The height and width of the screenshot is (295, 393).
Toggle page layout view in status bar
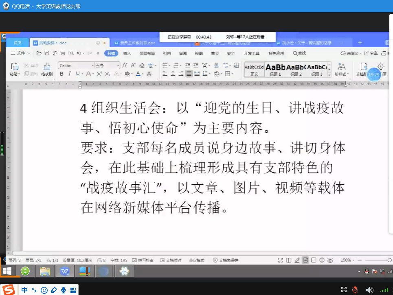tap(305, 260)
